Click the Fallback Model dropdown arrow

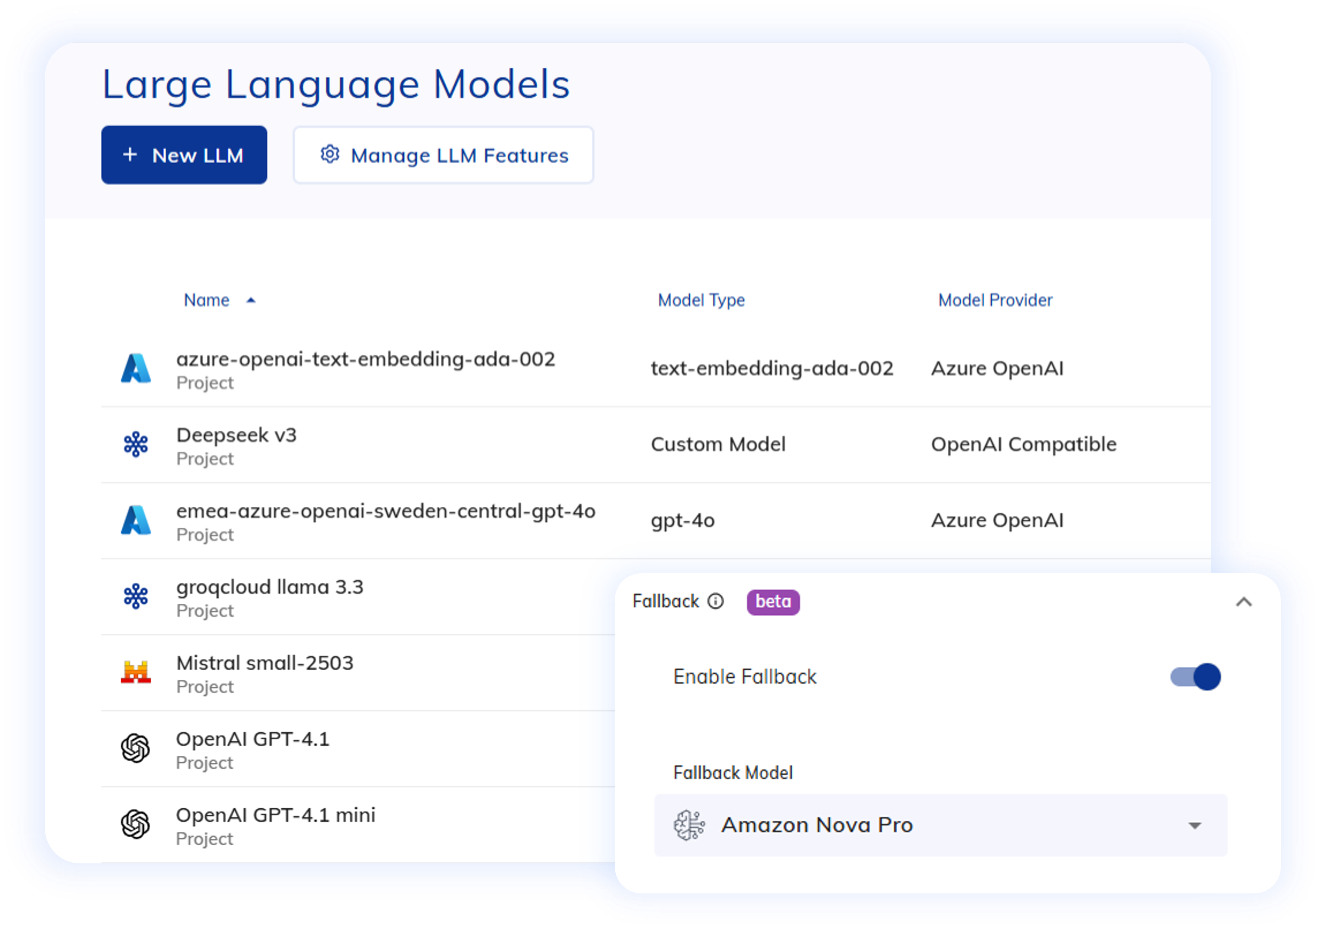tap(1195, 826)
